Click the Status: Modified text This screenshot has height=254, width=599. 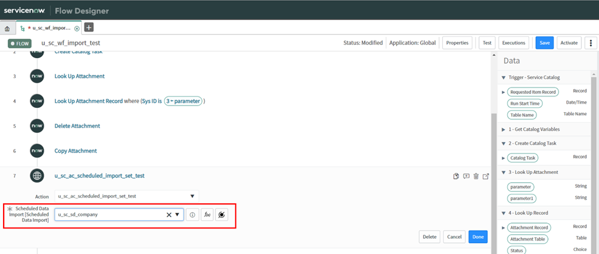pos(363,42)
